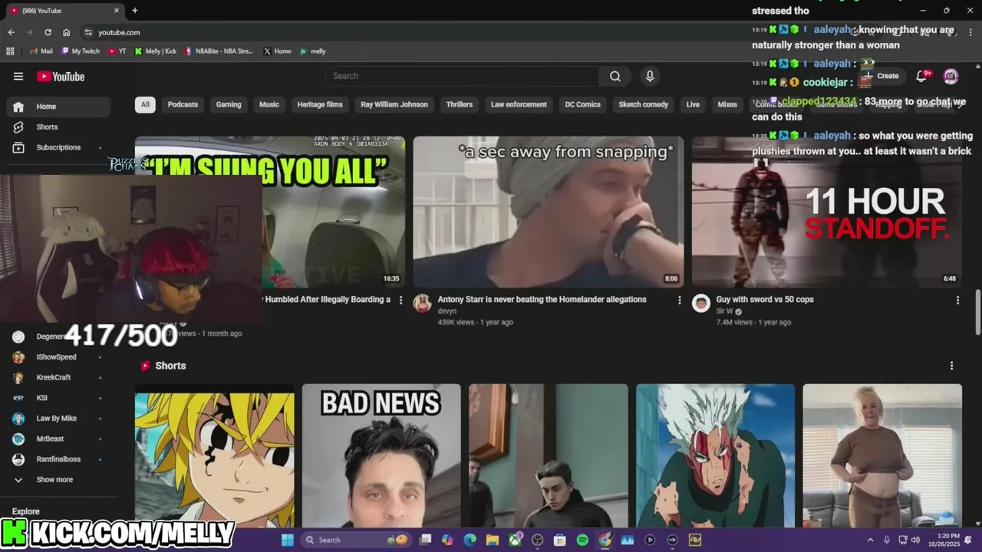Focus the YouTube search field
The width and height of the screenshot is (982, 552).
(x=462, y=76)
